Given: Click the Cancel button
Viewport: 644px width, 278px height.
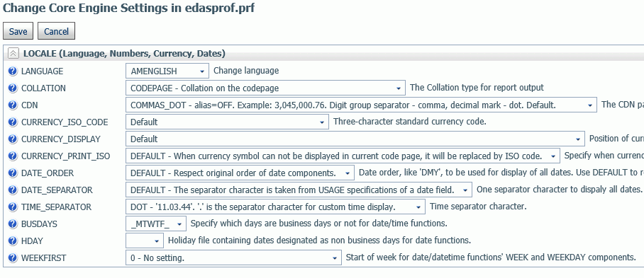Looking at the screenshot, I should [56, 31].
